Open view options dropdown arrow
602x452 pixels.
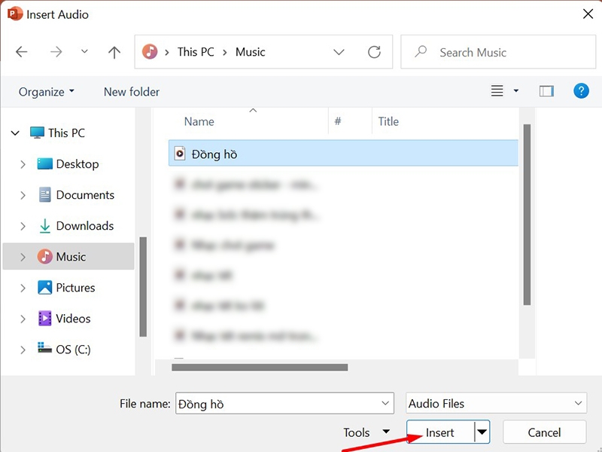[516, 91]
